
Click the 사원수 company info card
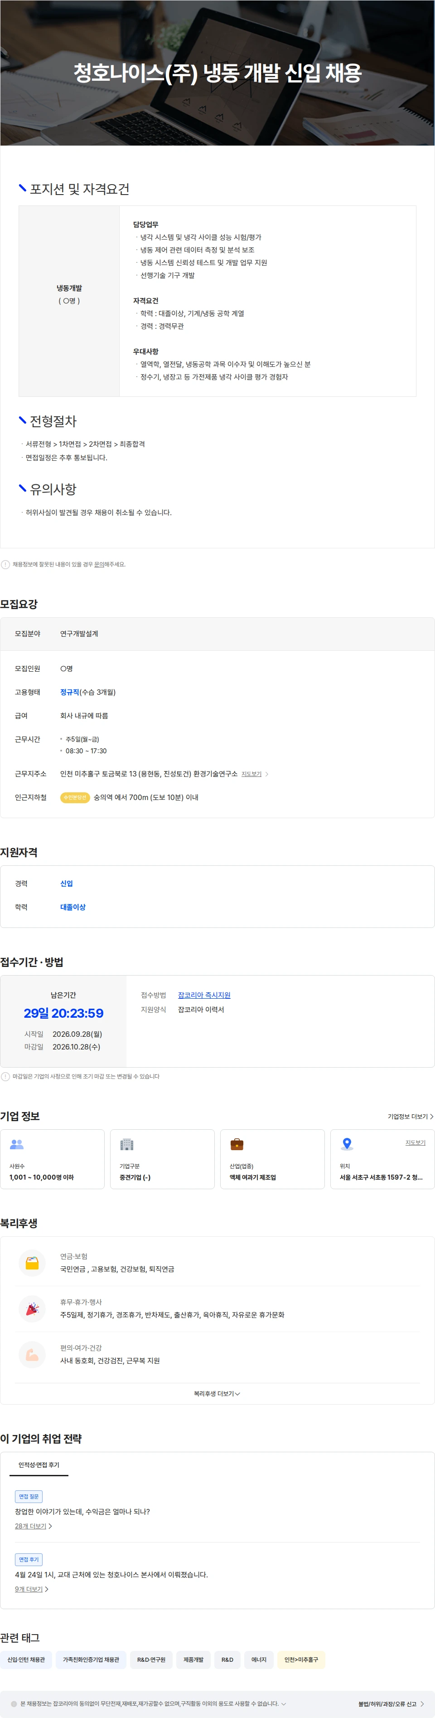52,1158
